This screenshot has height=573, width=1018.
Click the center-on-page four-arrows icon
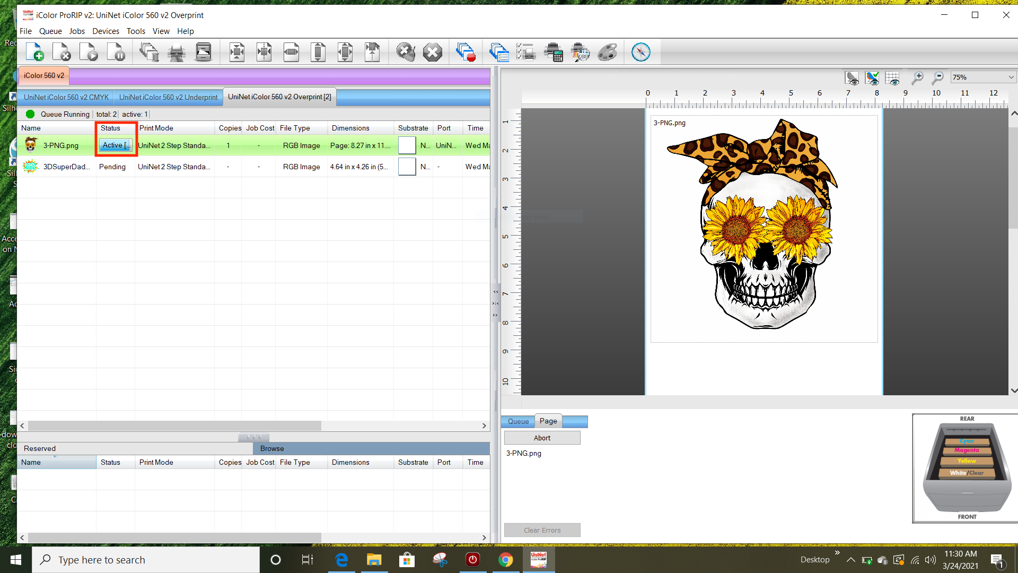(x=236, y=52)
